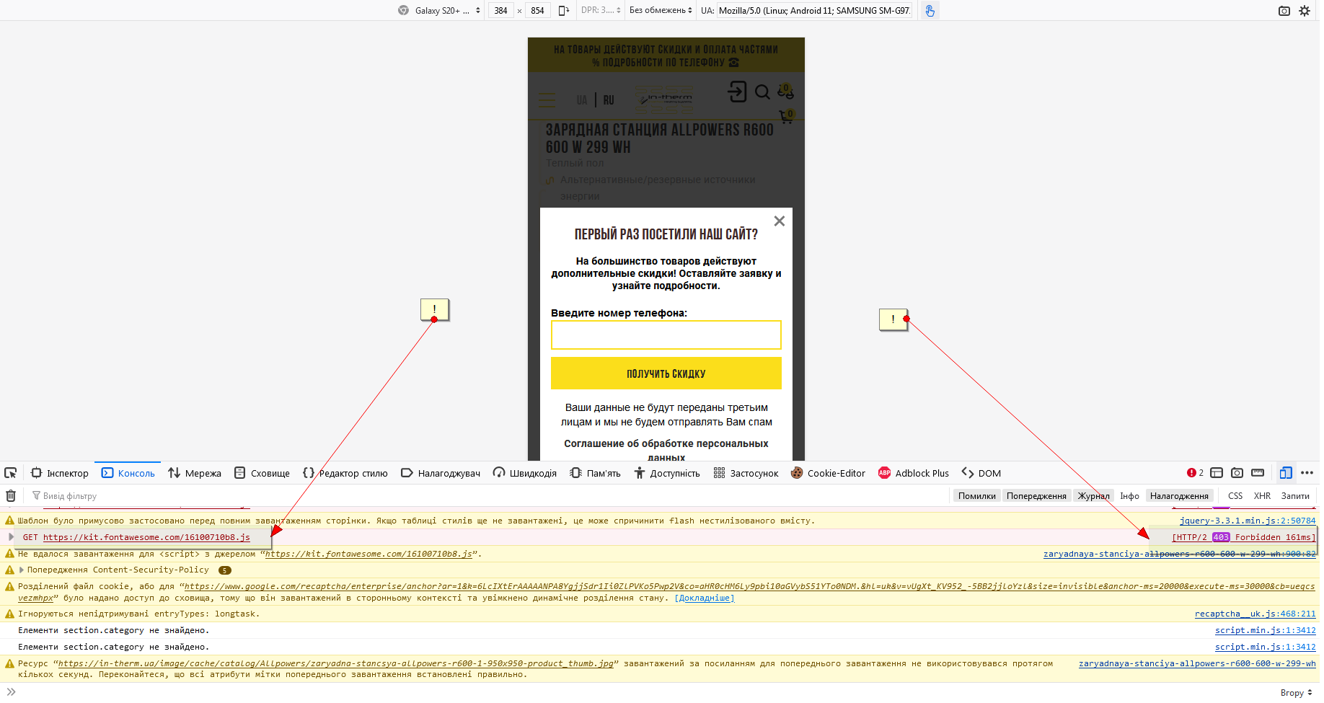Open the Доступність accessibility tab
Screen dimensions: 1324x703
coord(667,473)
